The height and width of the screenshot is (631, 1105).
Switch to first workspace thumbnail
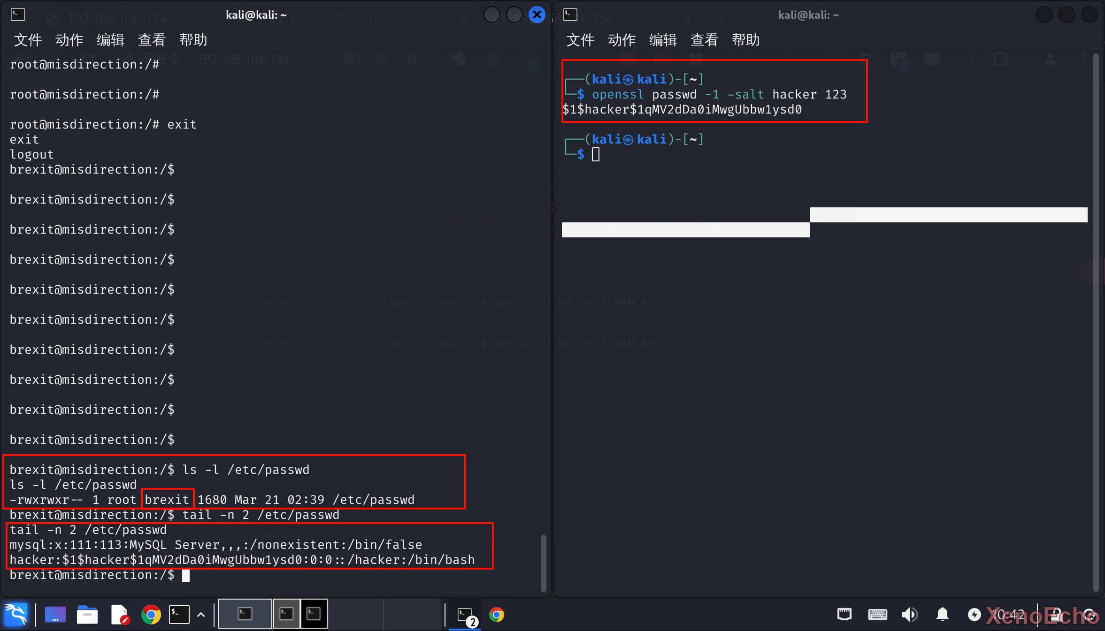245,614
